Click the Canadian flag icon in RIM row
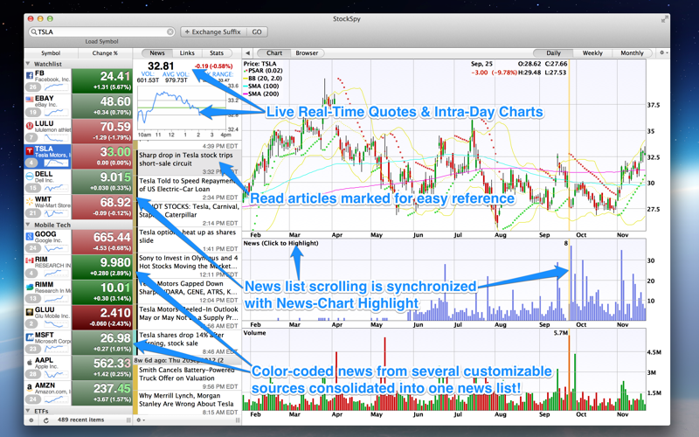699x437 pixels. pos(30,260)
